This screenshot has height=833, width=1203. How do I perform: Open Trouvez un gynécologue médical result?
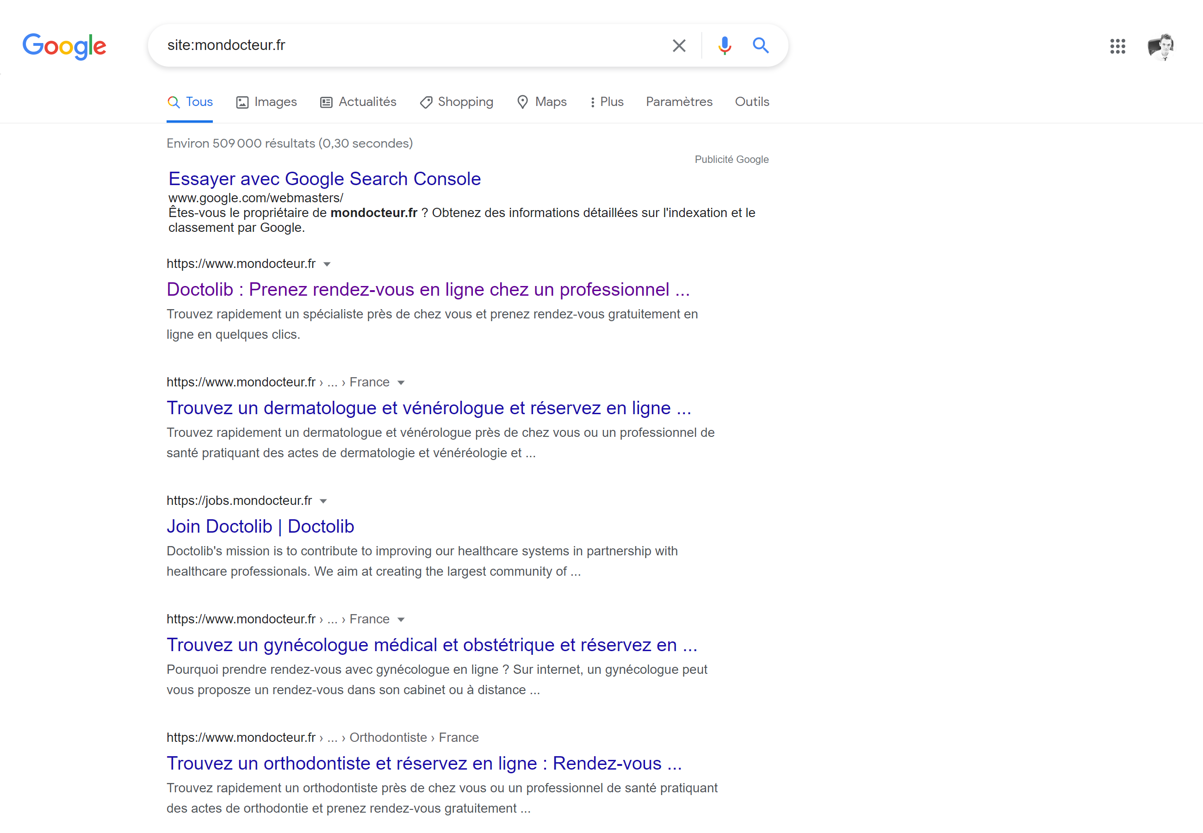pos(432,645)
